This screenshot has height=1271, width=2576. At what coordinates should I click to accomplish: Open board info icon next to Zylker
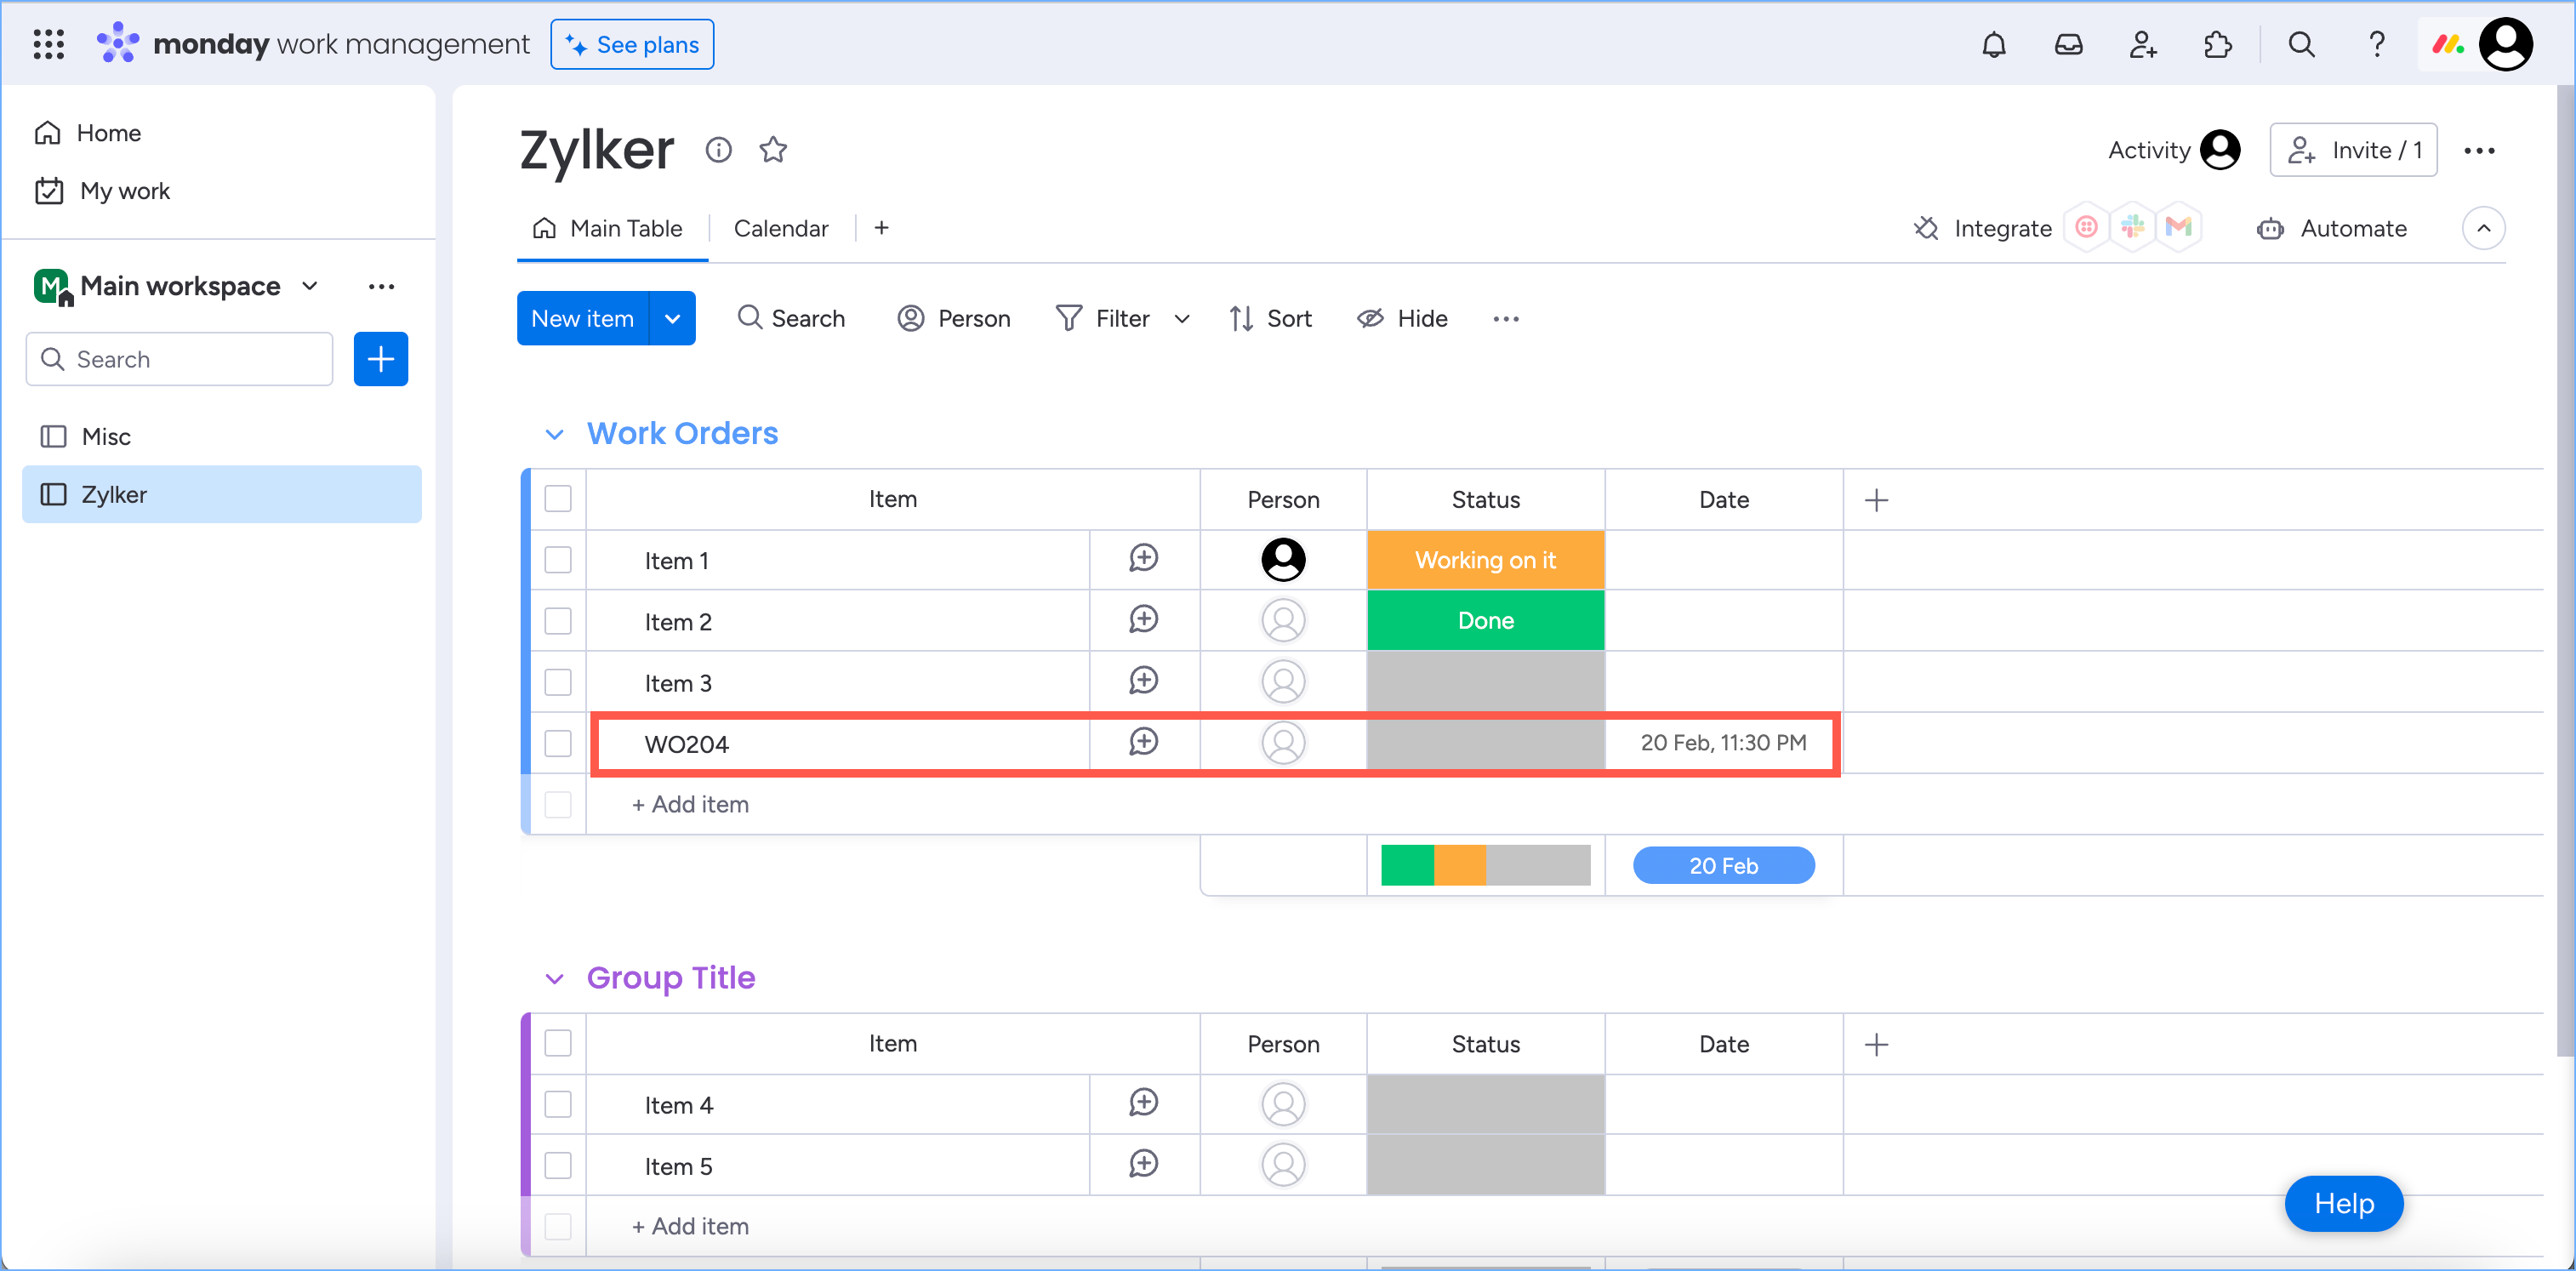coord(718,150)
